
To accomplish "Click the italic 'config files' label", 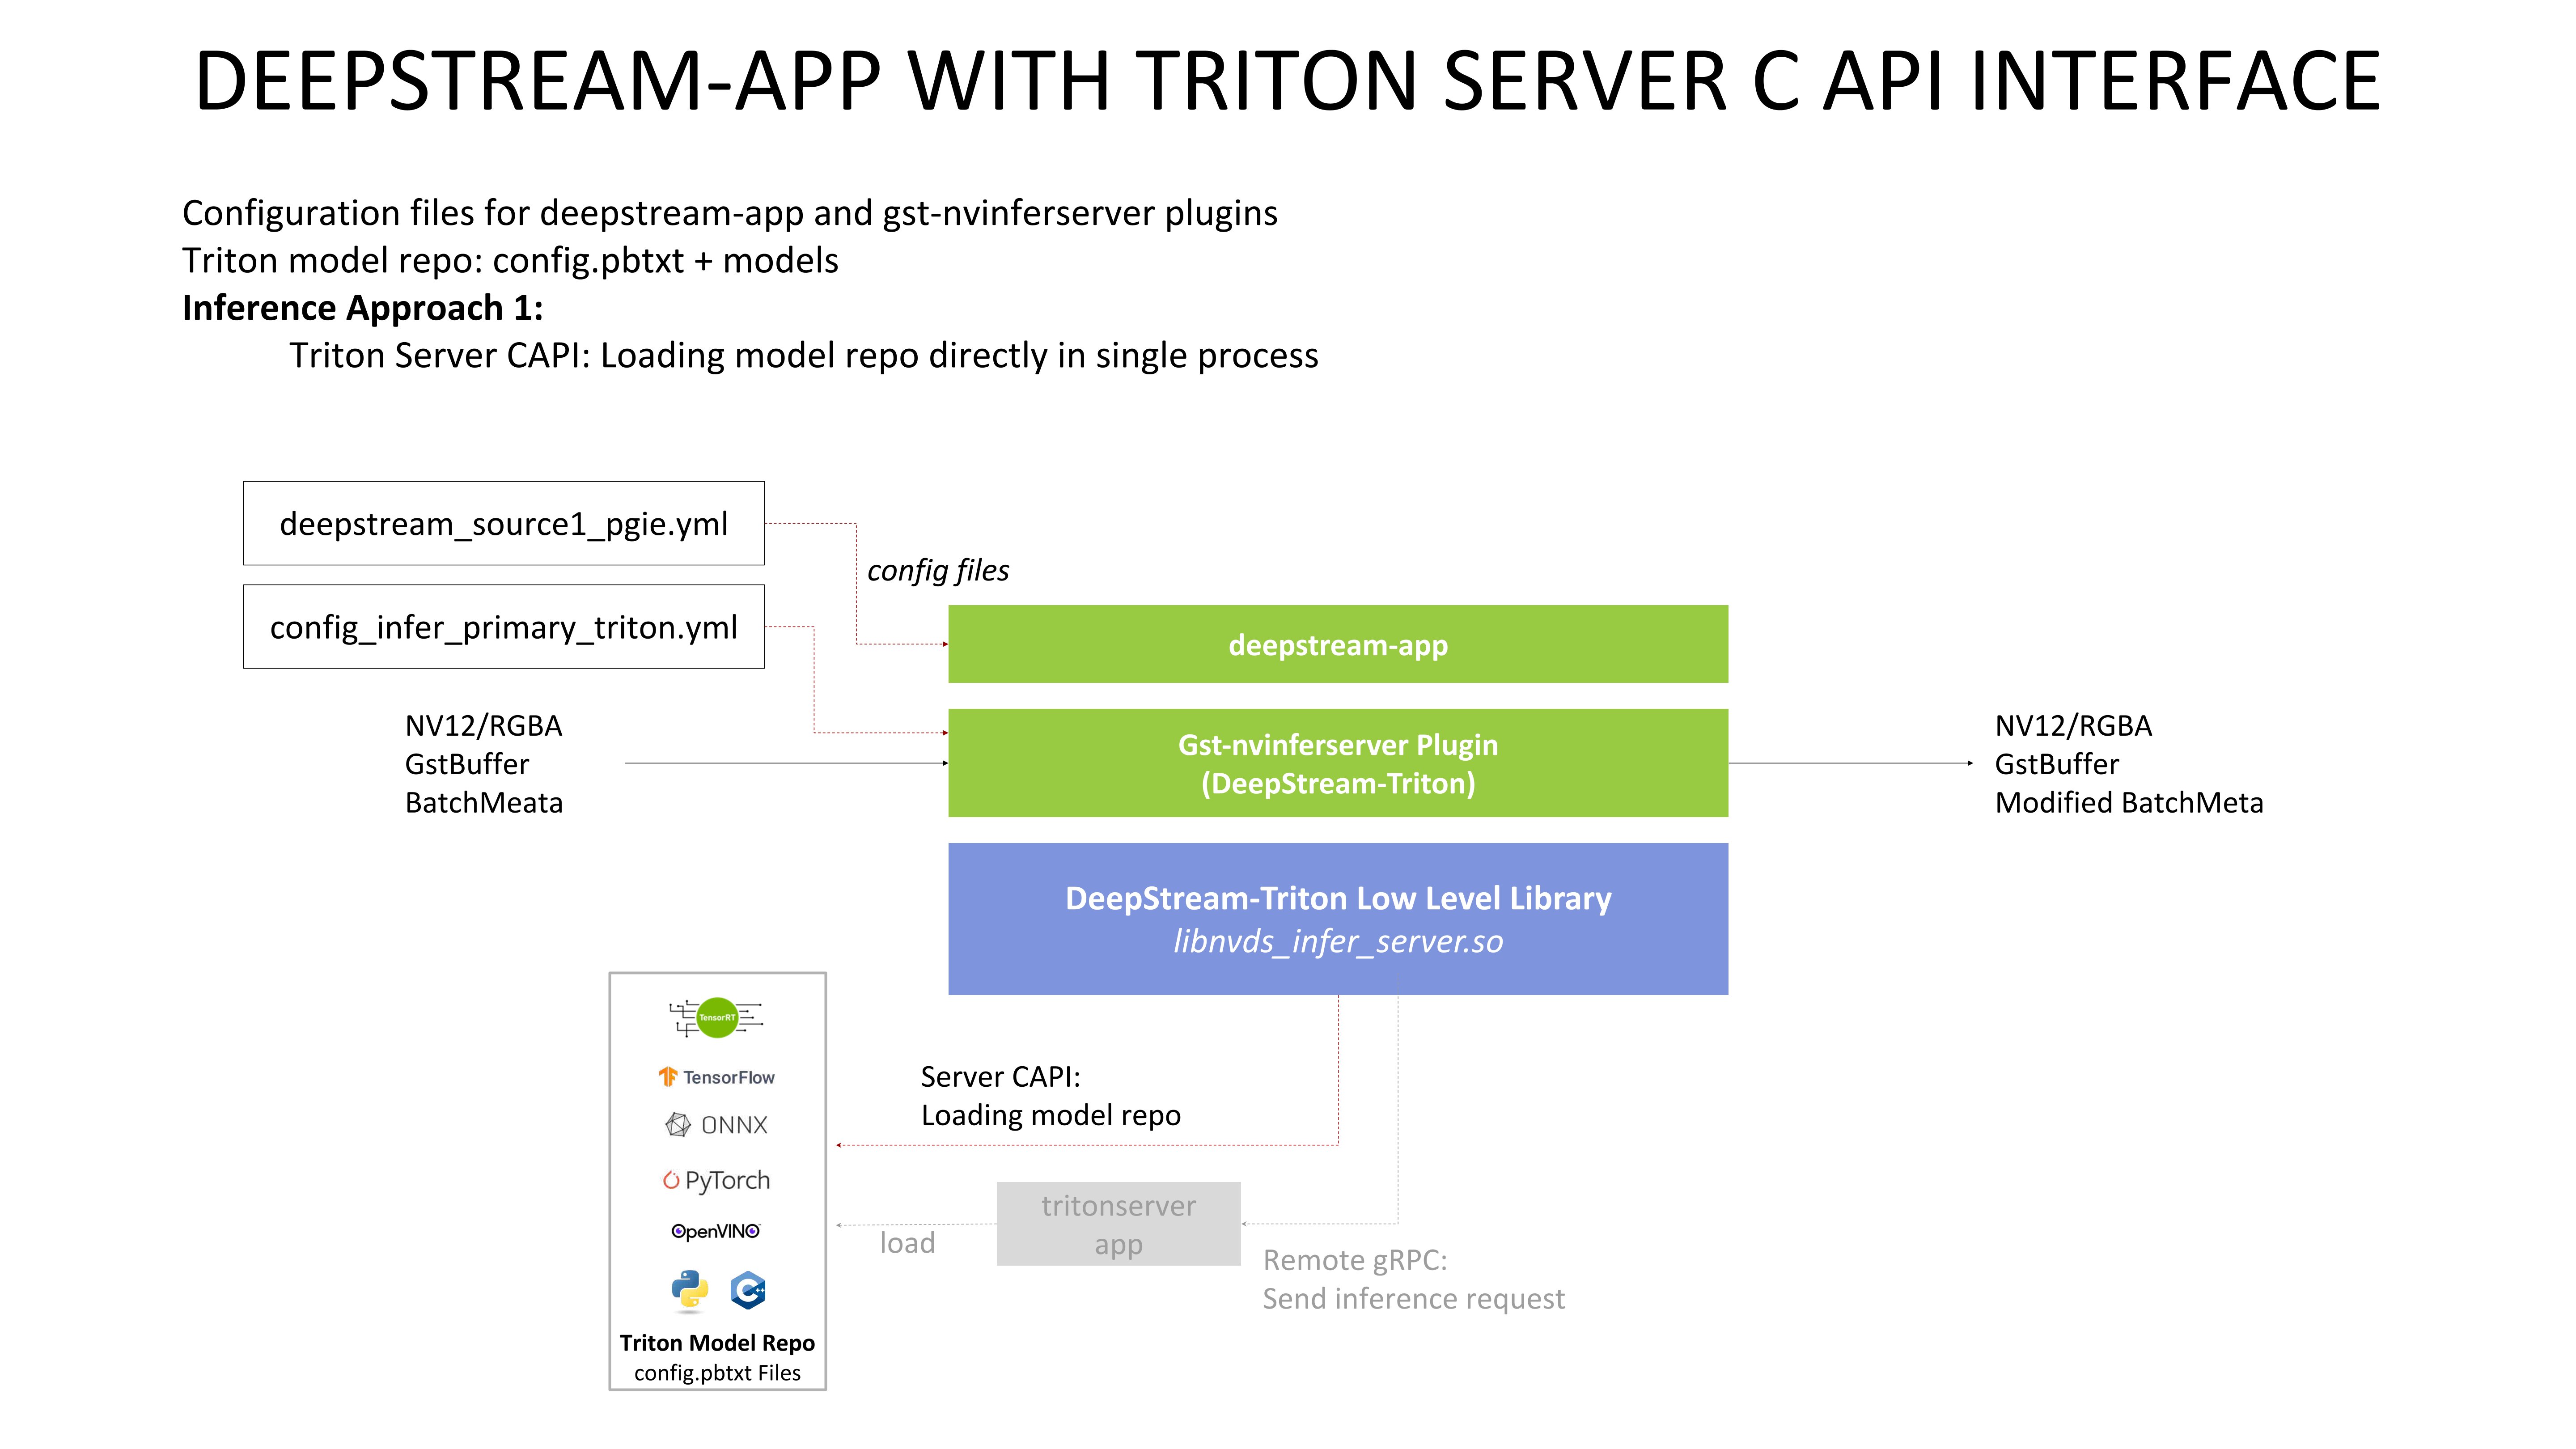I will tap(938, 571).
